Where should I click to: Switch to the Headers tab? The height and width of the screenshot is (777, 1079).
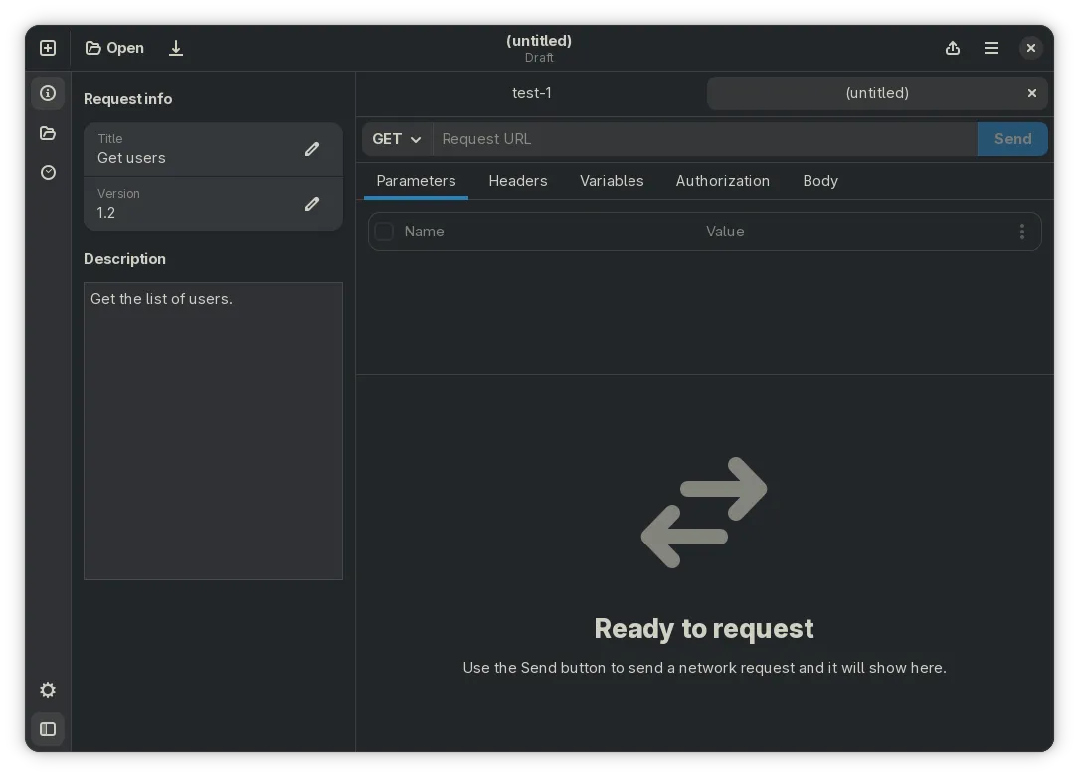[517, 181]
